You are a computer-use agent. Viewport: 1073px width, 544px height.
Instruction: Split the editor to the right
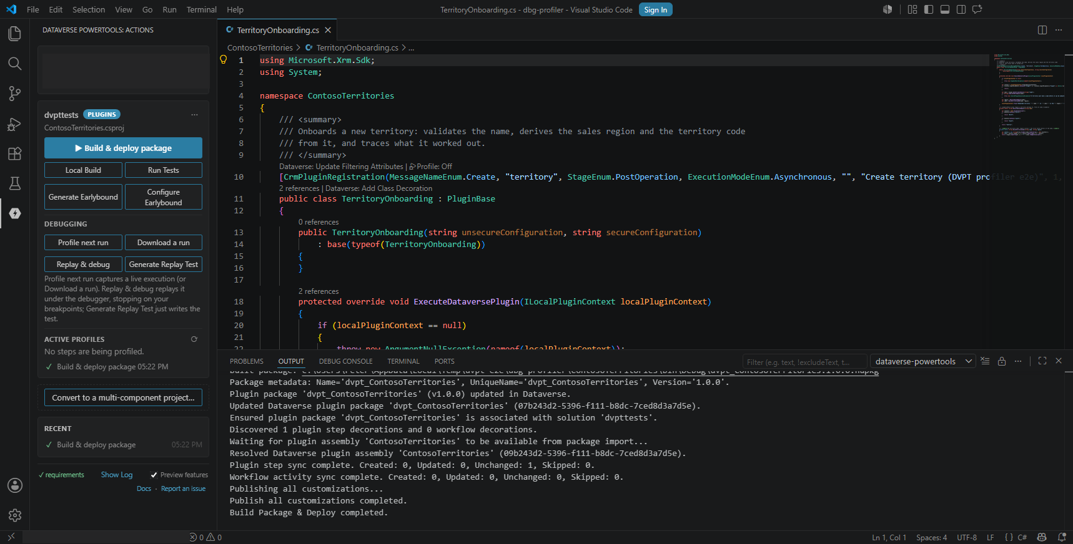pos(1042,30)
